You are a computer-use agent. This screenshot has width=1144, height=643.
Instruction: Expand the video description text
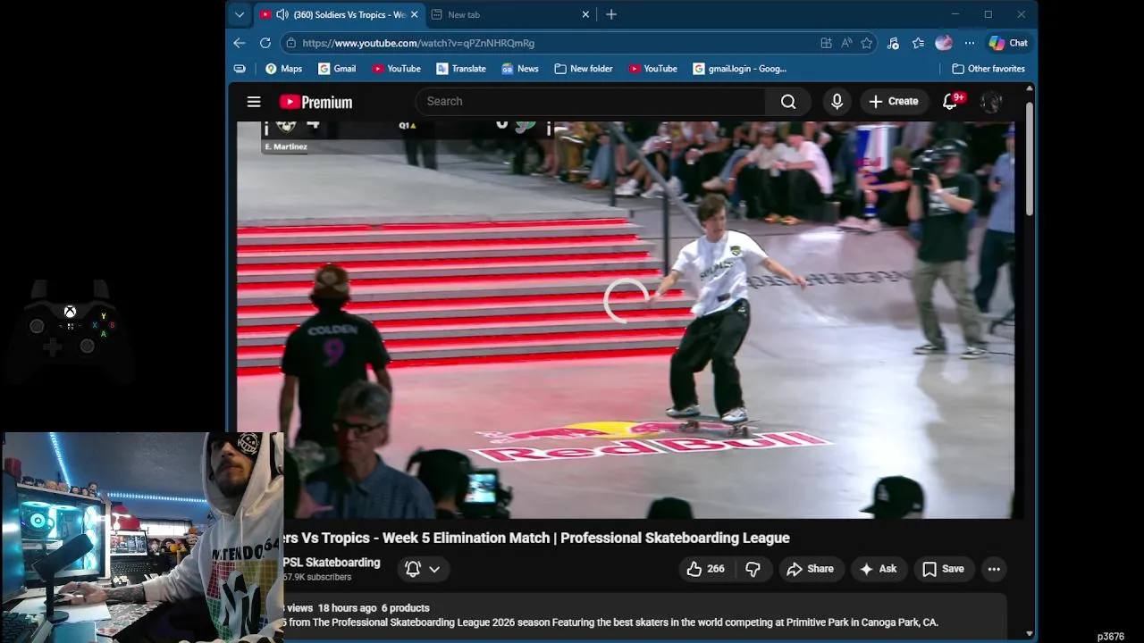point(610,622)
